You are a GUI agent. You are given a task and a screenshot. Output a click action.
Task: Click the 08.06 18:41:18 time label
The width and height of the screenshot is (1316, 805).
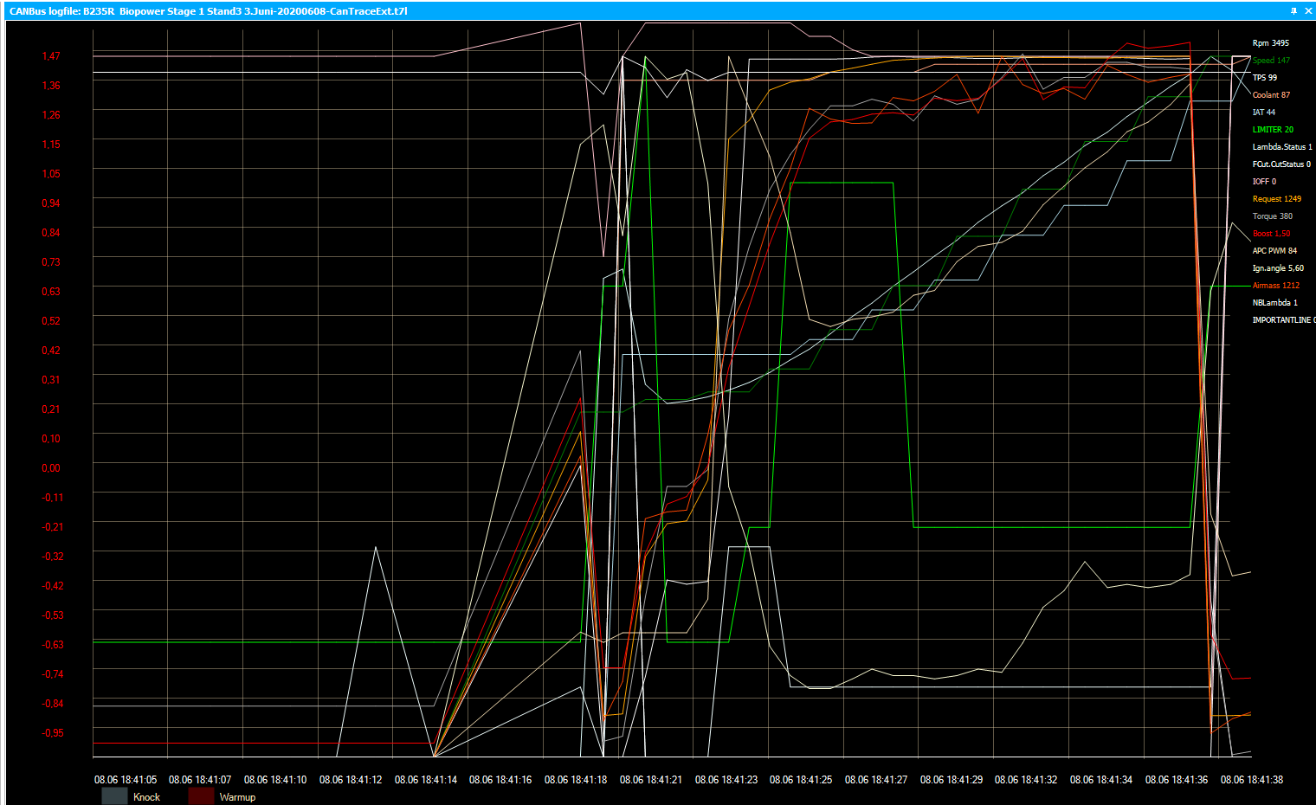click(x=576, y=780)
